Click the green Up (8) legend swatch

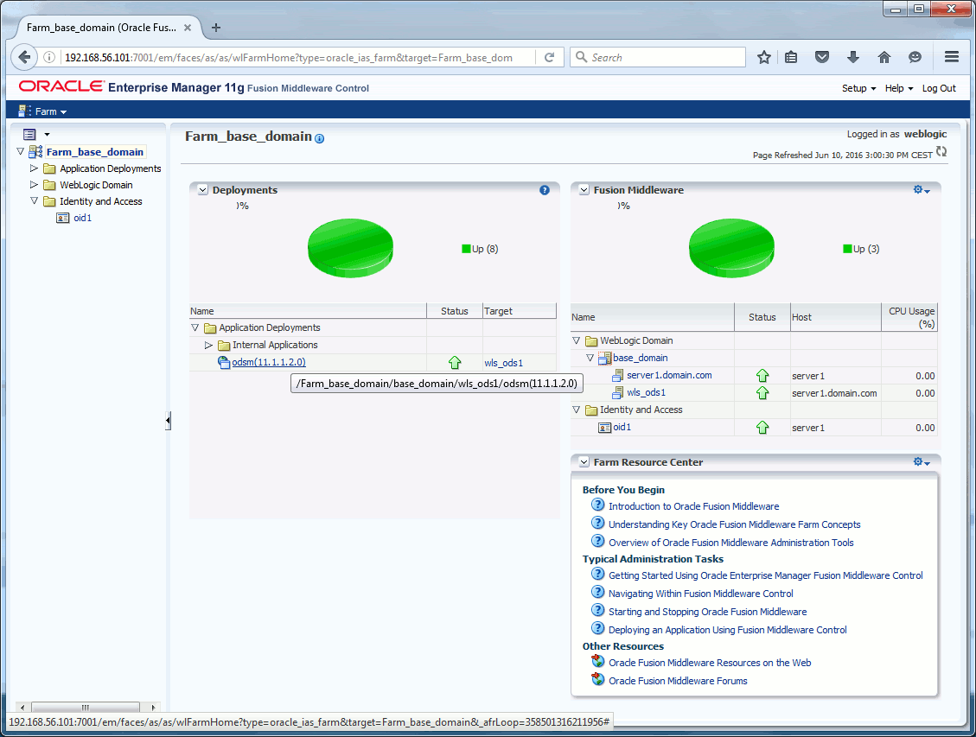pos(466,249)
